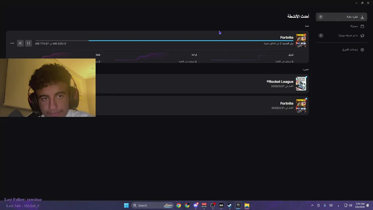Open the Rocket League thumbnail in recent list
Screen dimensions: 373x210
tap(301, 84)
